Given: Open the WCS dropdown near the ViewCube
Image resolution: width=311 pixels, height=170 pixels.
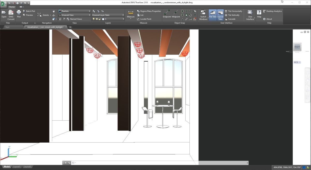Looking at the screenshot, I should coord(297,62).
